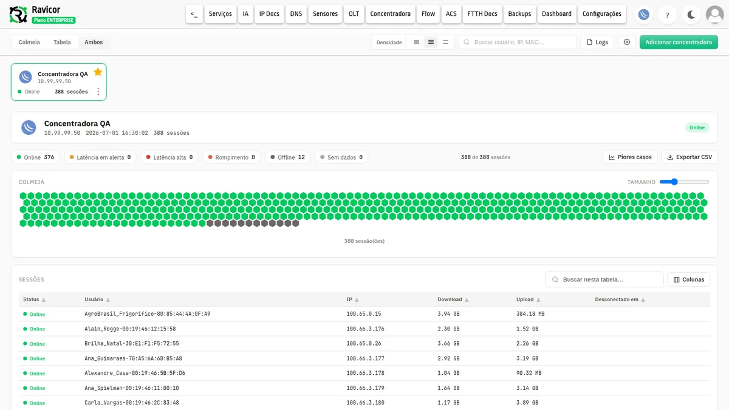Screen dimensions: 729x410
Task: Toggle the Sem dados filter chip
Action: [x=341, y=157]
